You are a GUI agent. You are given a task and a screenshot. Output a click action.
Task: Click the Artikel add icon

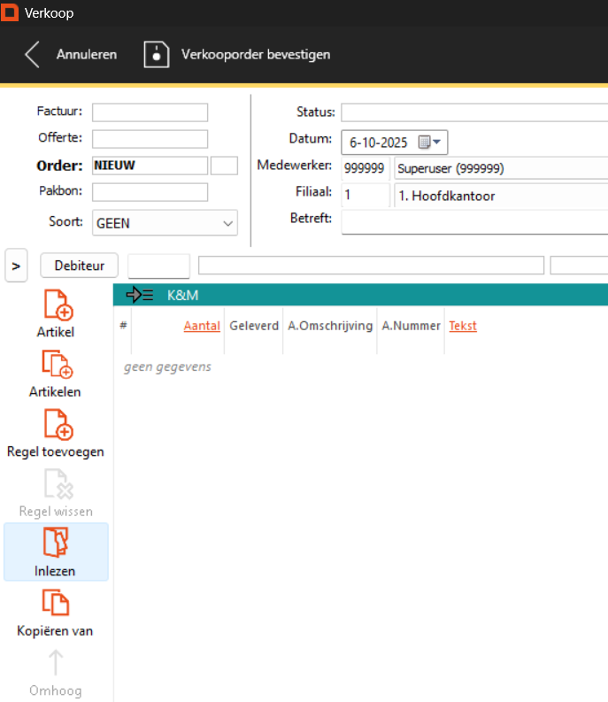[x=58, y=305]
